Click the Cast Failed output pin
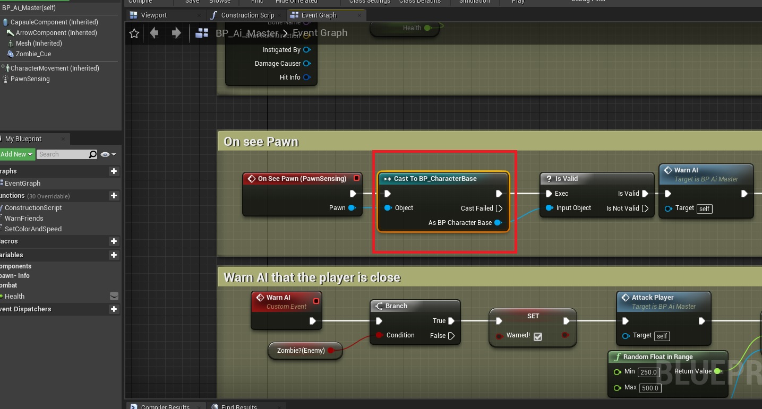762x409 pixels. pyautogui.click(x=499, y=208)
